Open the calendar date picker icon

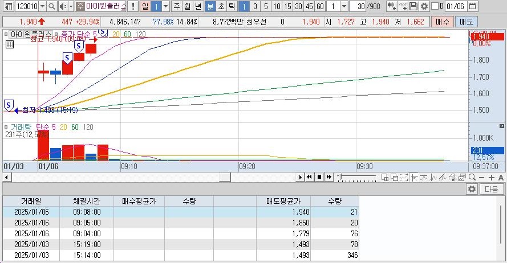click(x=472, y=6)
